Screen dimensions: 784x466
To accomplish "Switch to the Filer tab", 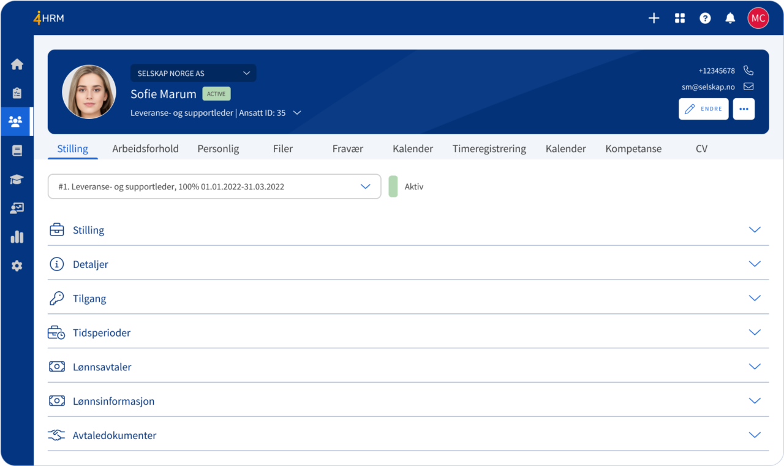I will click(x=283, y=148).
